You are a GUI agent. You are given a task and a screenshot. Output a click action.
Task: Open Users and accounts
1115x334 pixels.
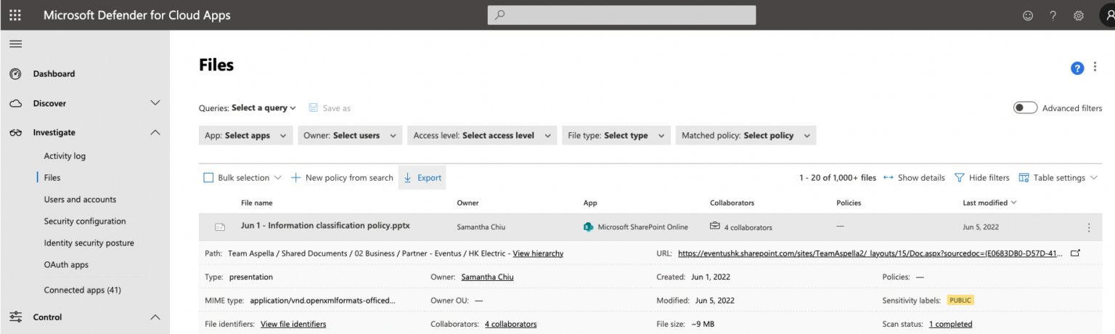[x=80, y=200]
